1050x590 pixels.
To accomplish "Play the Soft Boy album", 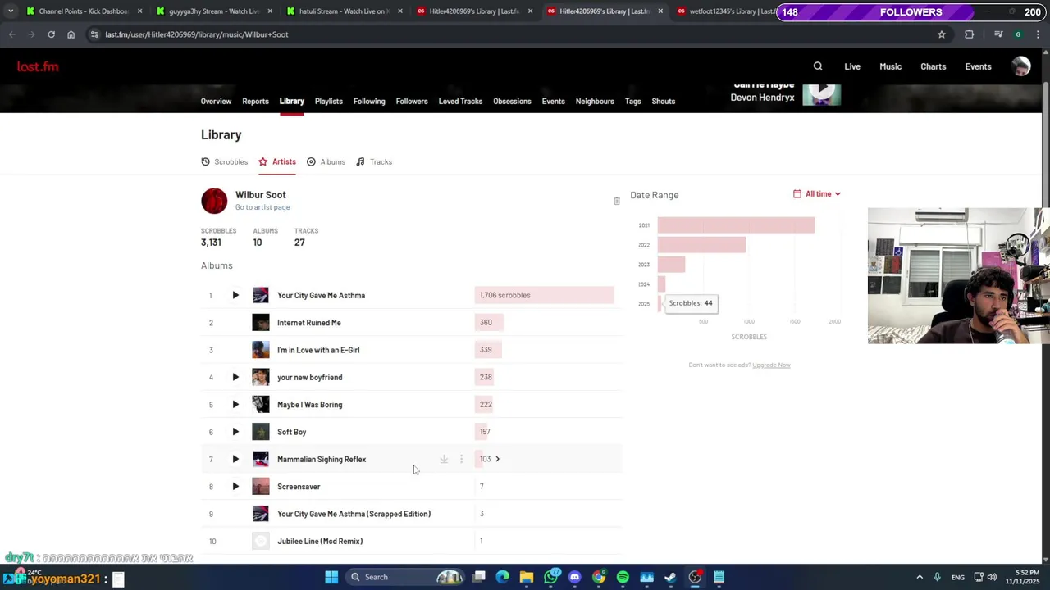I will (x=235, y=432).
